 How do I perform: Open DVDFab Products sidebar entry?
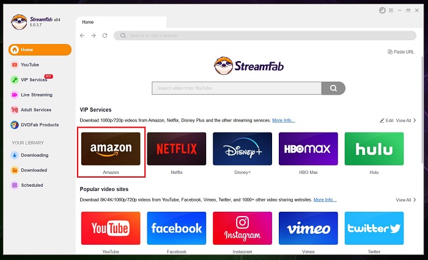(39, 125)
